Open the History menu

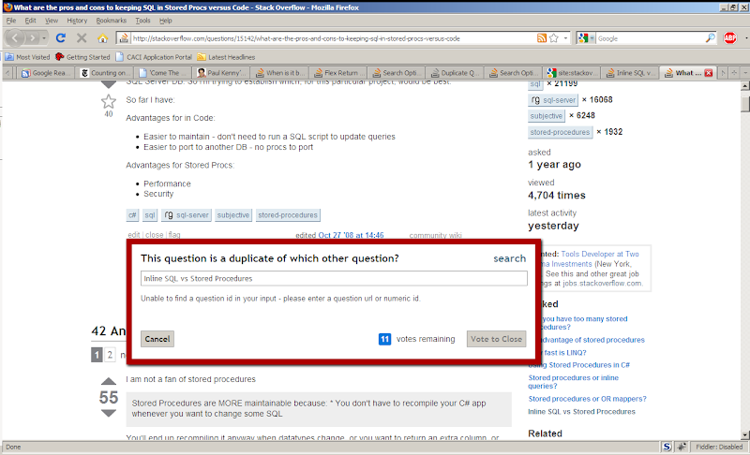click(77, 21)
